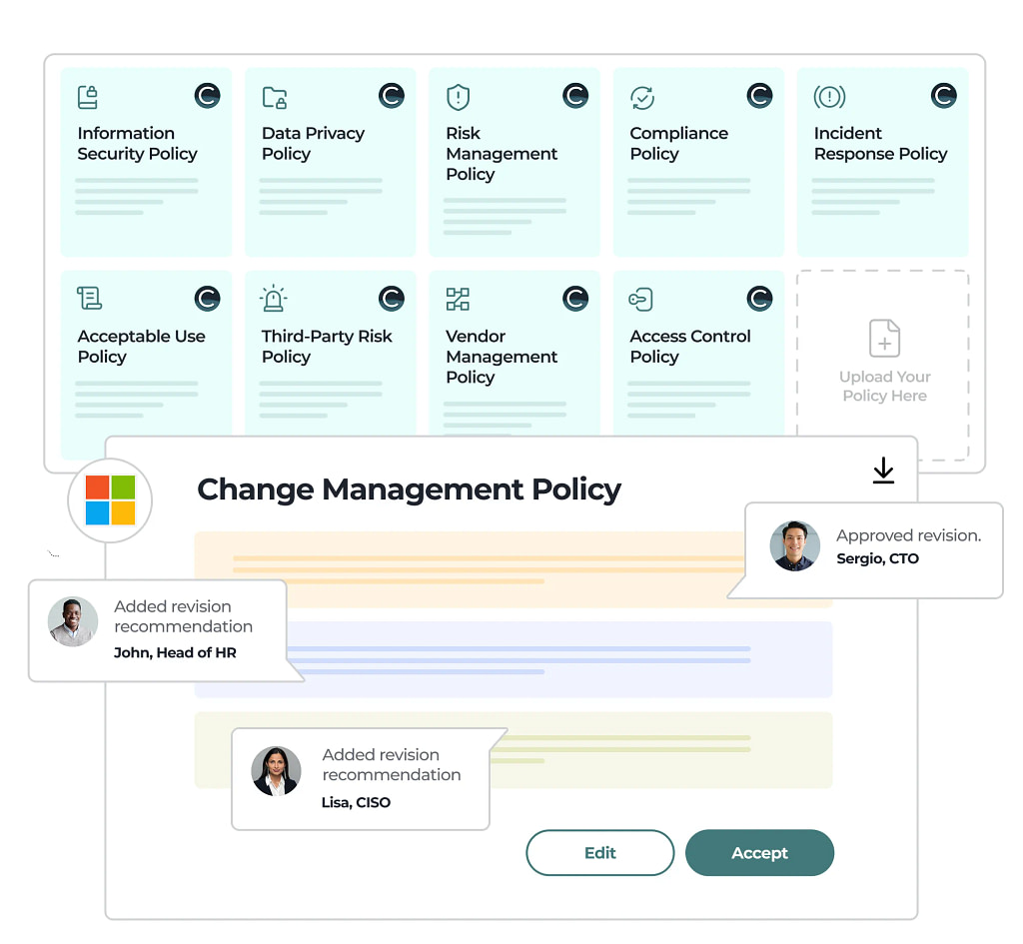Click the Access Control Policy key icon
The width and height of the screenshot is (1023, 944).
(x=640, y=299)
